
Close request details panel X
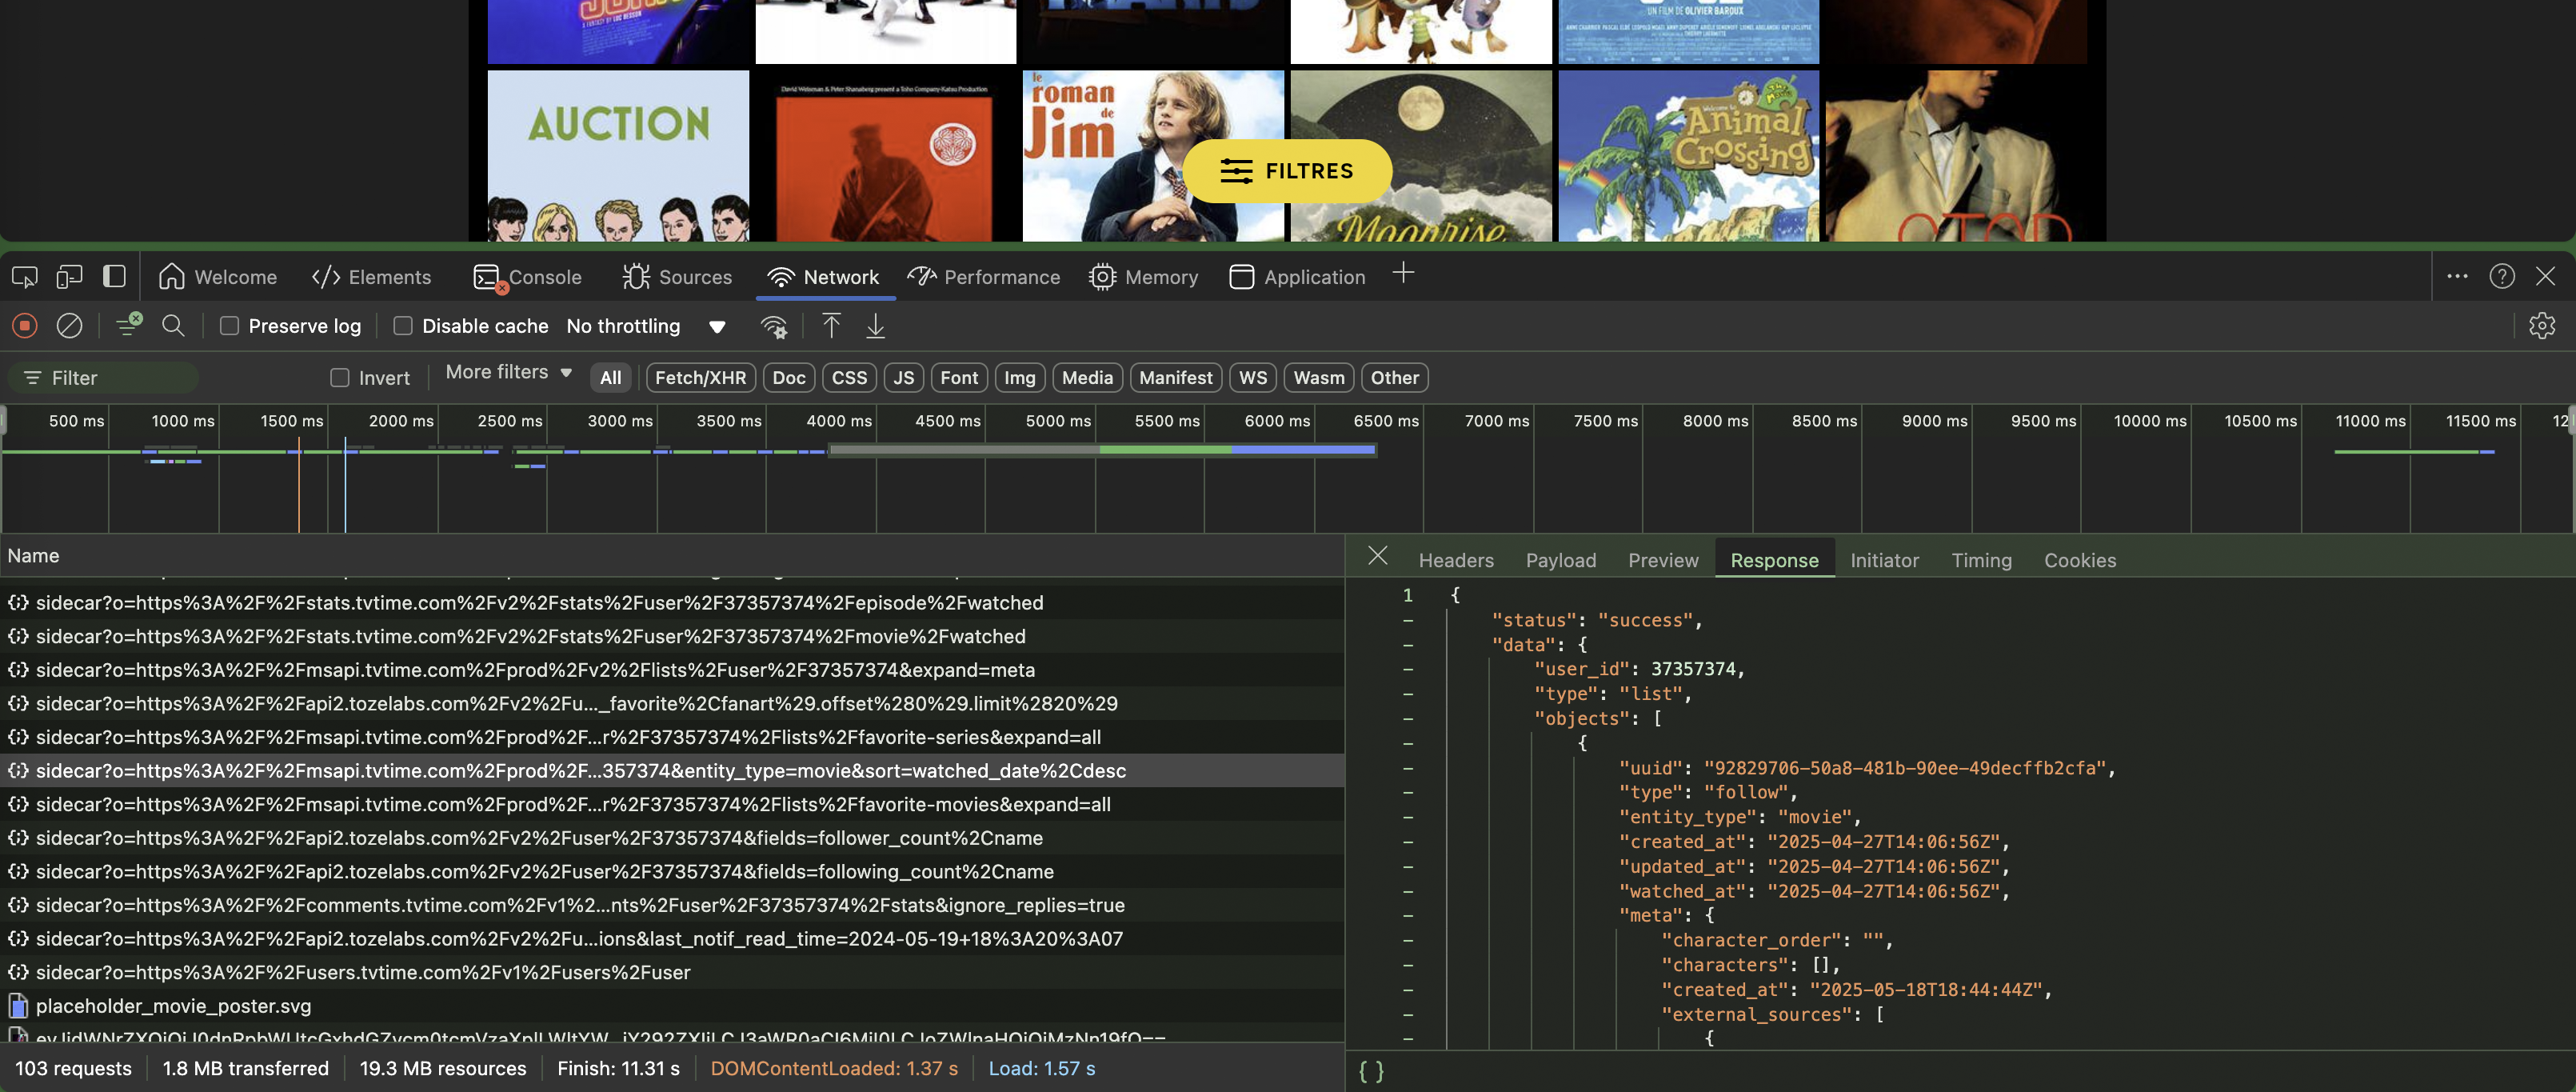1378,556
